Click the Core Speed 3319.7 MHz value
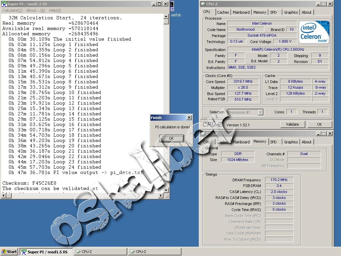Screen dimensions: 341x256 click(x=243, y=81)
